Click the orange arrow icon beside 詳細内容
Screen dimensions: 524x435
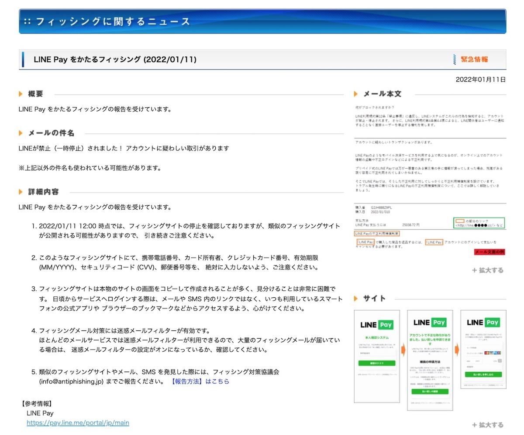click(x=21, y=192)
